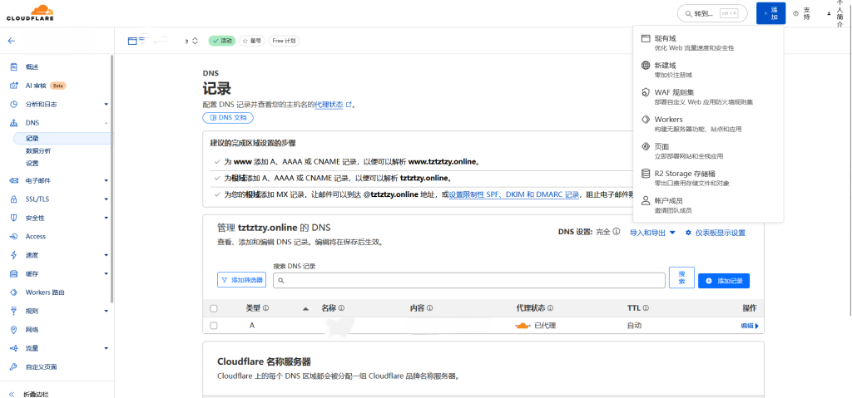
Task: Click 添加记录 button
Action: [x=724, y=281]
